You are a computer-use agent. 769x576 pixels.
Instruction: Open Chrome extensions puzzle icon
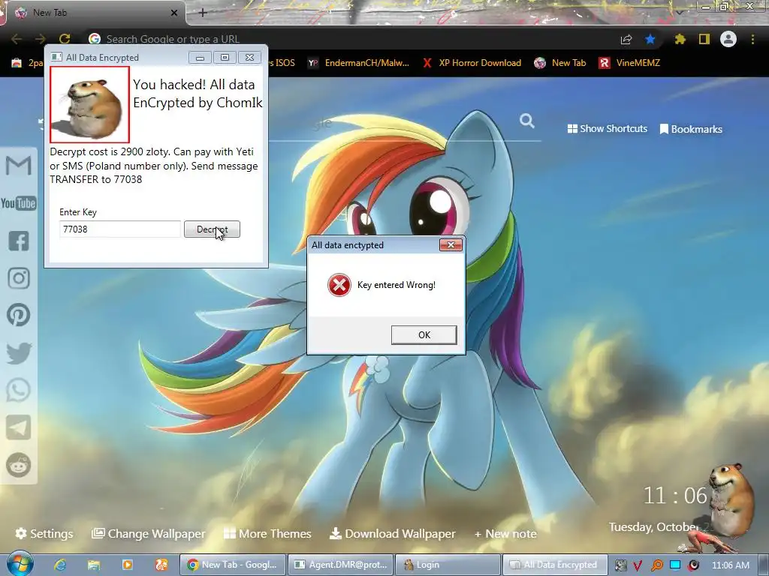coord(680,39)
